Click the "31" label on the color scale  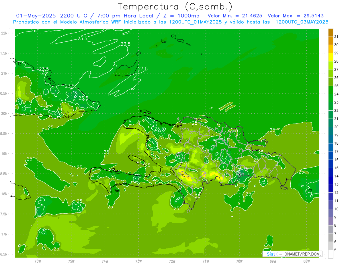tap(337, 37)
